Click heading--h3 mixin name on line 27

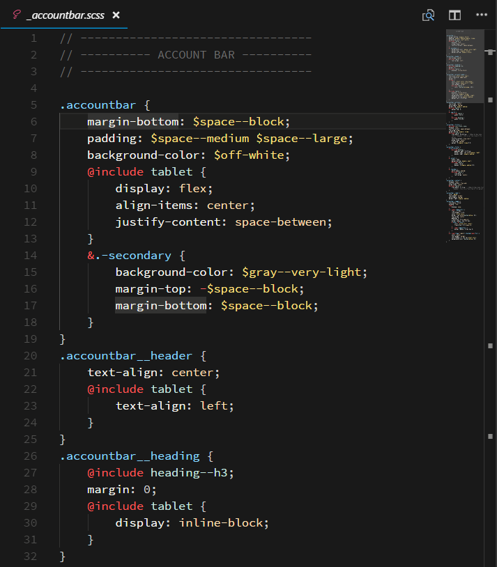pos(189,473)
